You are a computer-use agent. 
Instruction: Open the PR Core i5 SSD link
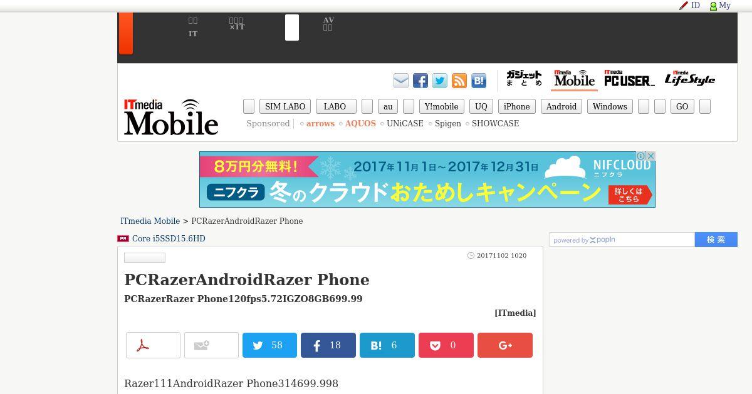(x=169, y=238)
